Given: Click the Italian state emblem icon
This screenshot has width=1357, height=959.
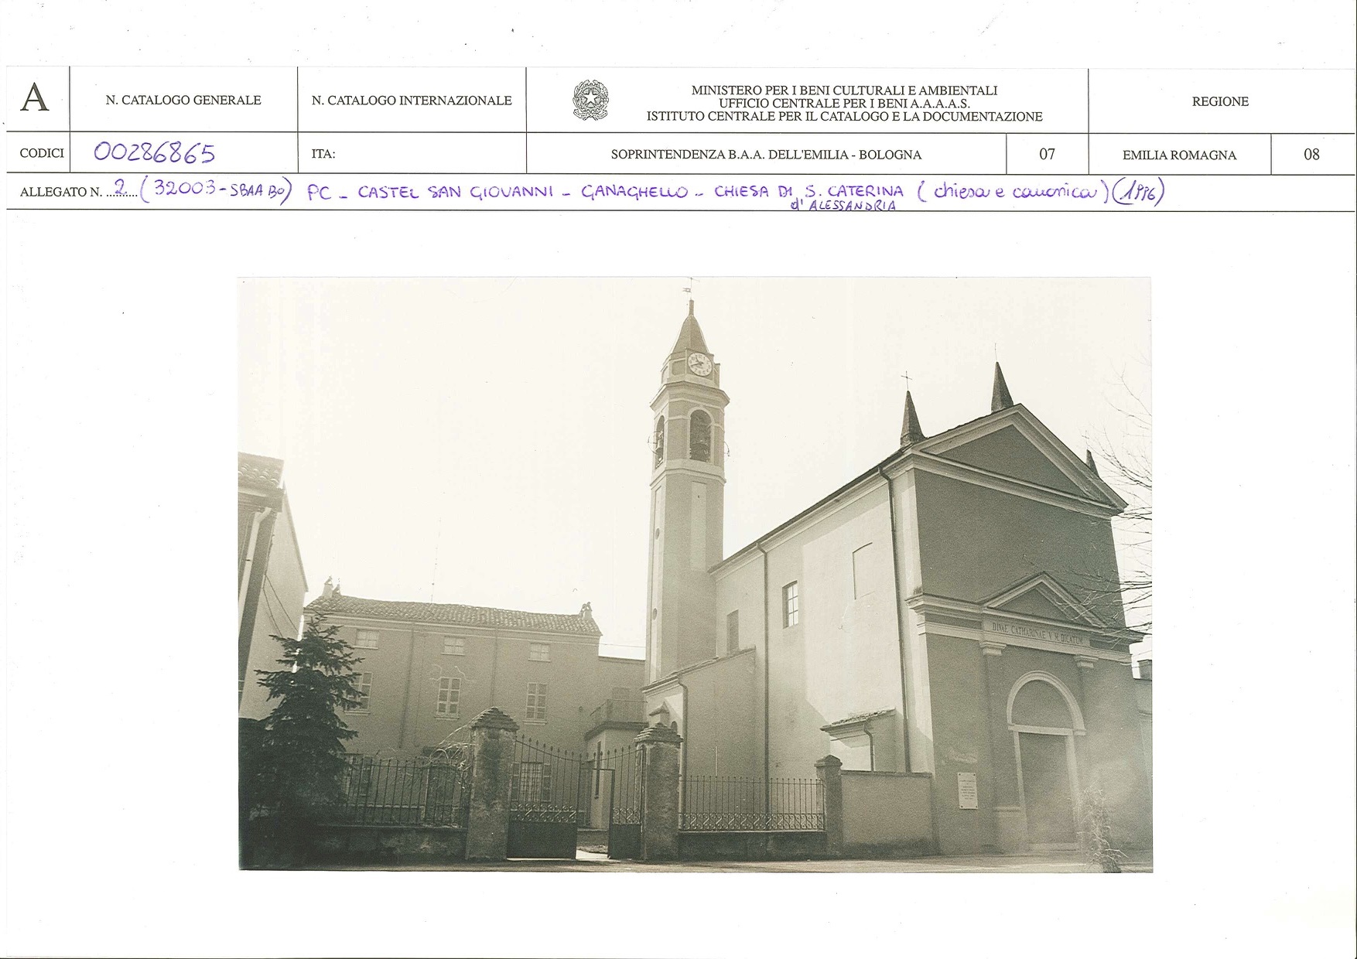Looking at the screenshot, I should 590,99.
